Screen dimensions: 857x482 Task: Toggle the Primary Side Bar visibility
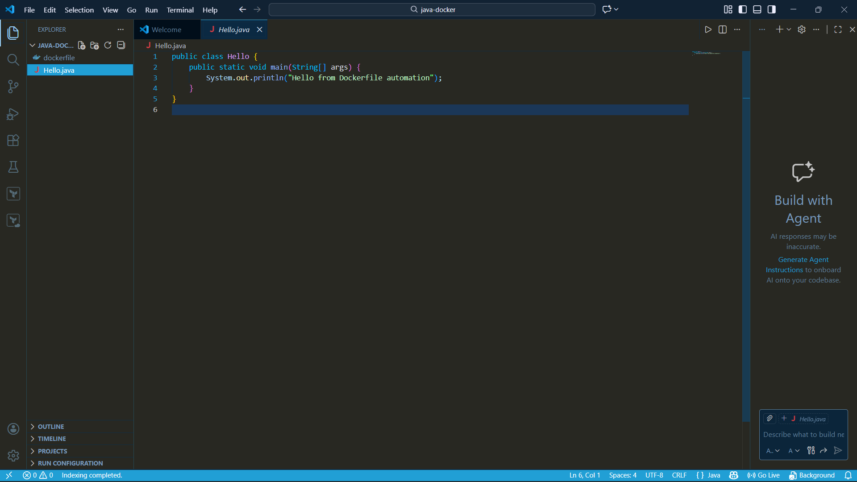click(742, 9)
